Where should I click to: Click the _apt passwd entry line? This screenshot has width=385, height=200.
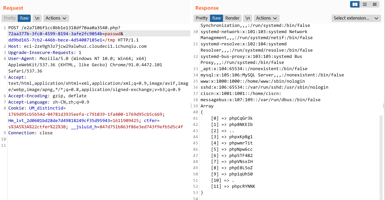254,69
